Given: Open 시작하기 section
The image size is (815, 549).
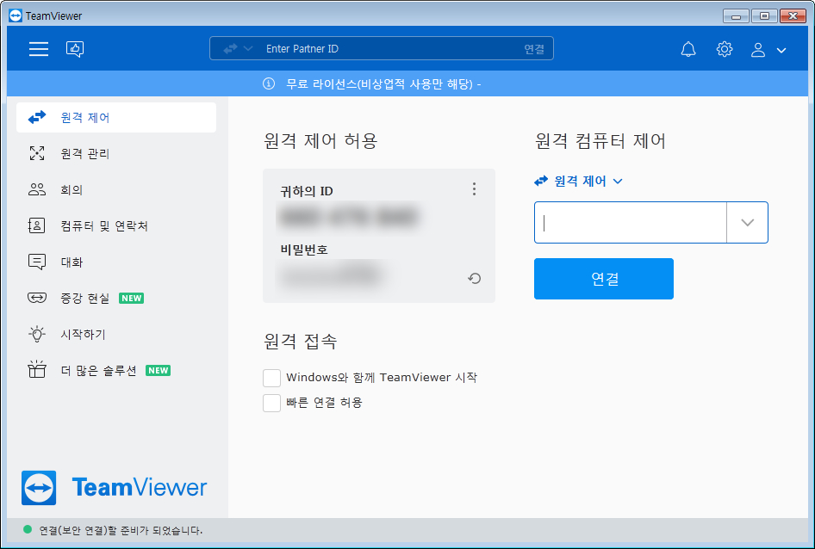Looking at the screenshot, I should (x=116, y=334).
